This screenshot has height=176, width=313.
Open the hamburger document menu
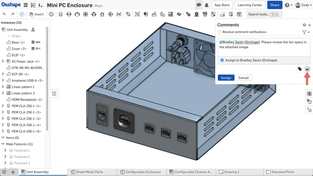(x=25, y=5)
